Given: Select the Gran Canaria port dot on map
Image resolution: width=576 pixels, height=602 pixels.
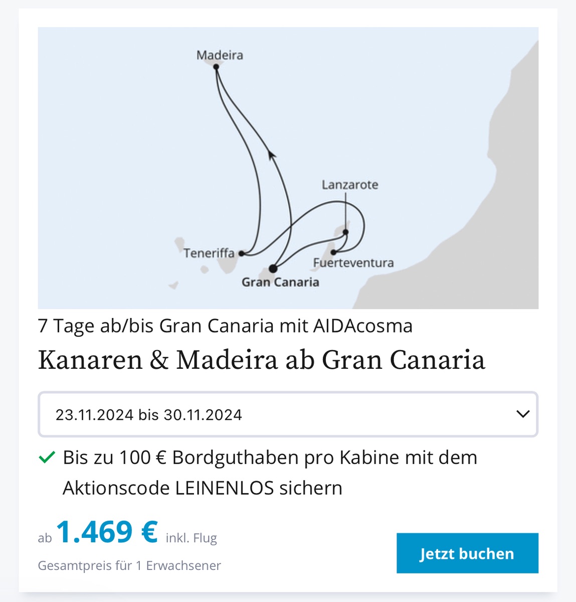Looking at the screenshot, I should coord(273,269).
